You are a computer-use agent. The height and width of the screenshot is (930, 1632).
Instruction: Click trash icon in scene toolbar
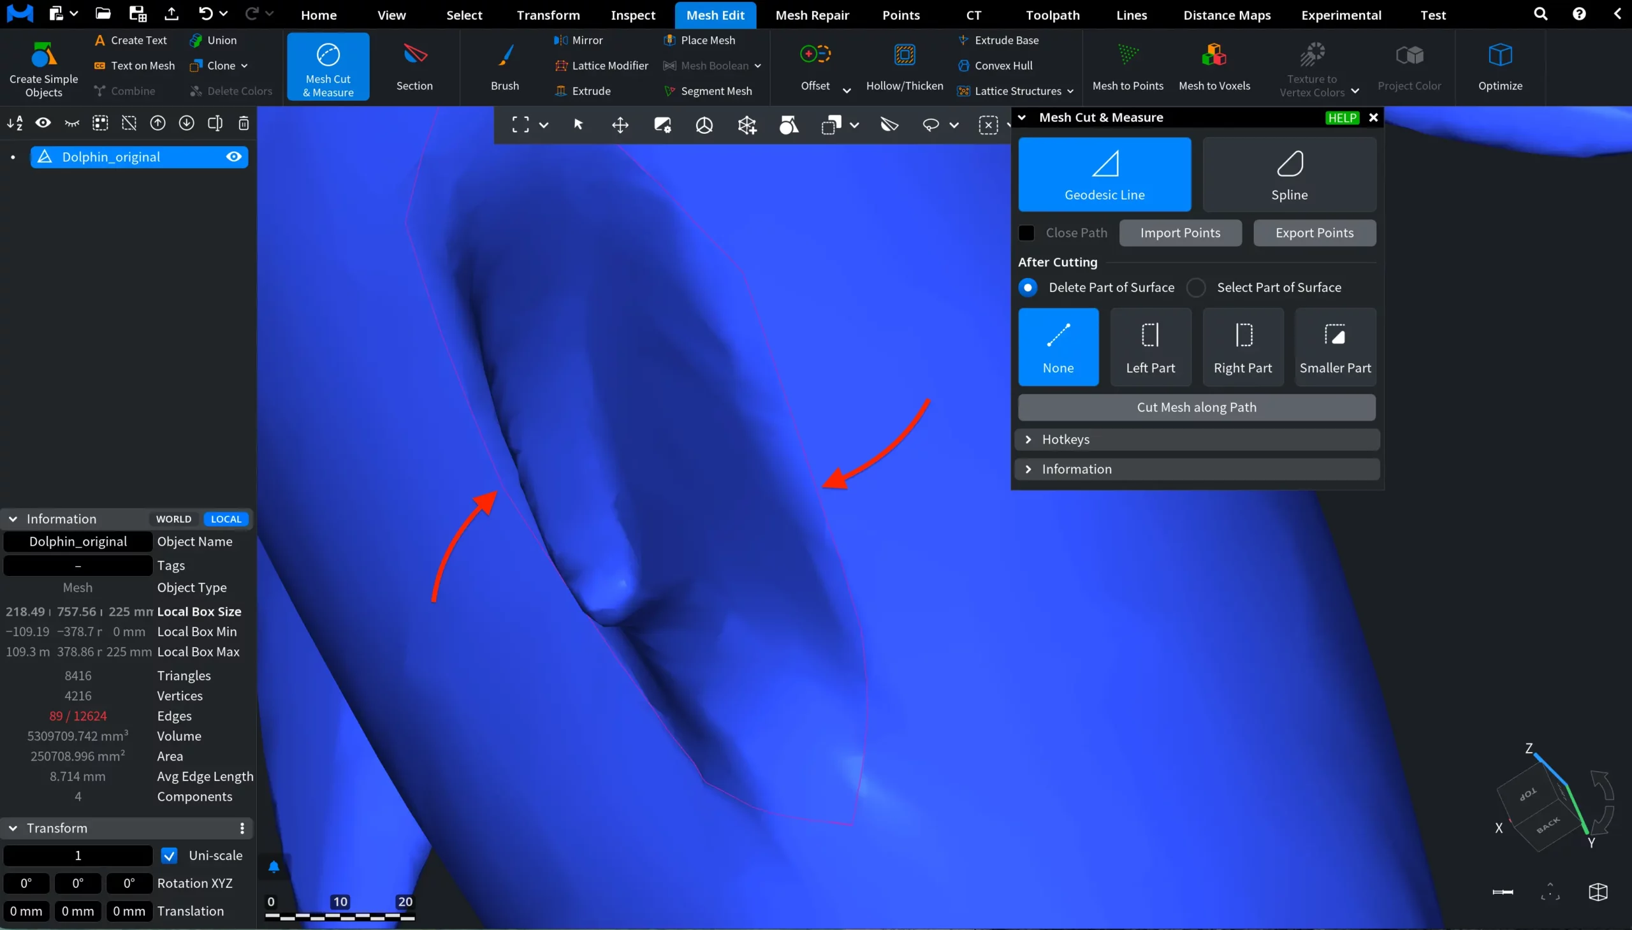click(x=244, y=123)
